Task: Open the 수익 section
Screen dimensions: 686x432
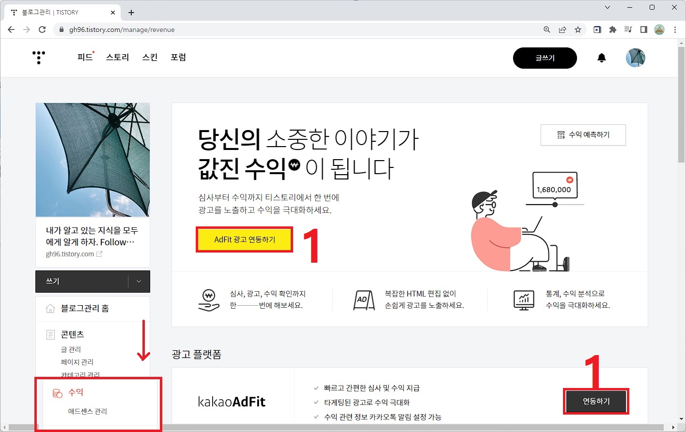Action: point(76,392)
